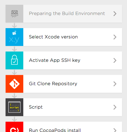Select the Script step label
Viewport: 127px width, 132px height.
(x=36, y=107)
